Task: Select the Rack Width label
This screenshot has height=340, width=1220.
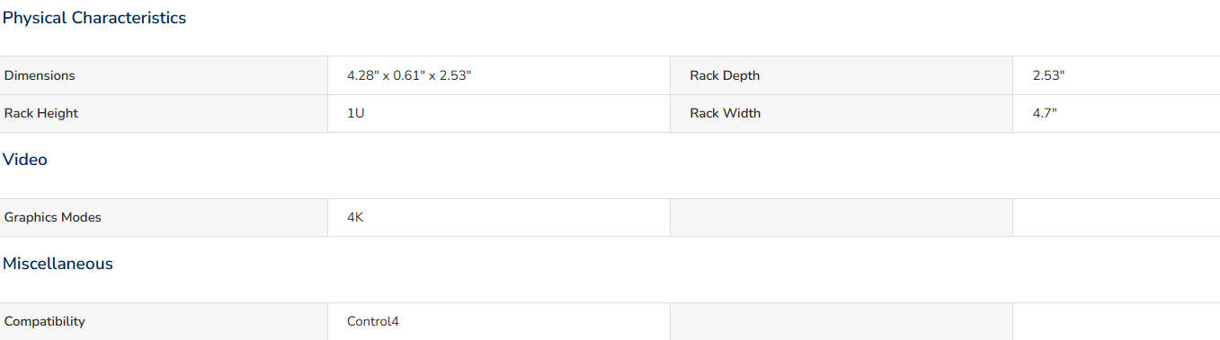Action: (725, 113)
